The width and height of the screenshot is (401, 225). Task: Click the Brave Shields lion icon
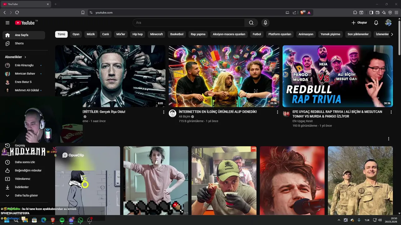[x=302, y=12]
